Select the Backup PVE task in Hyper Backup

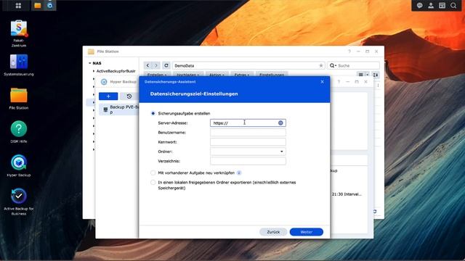[119, 109]
